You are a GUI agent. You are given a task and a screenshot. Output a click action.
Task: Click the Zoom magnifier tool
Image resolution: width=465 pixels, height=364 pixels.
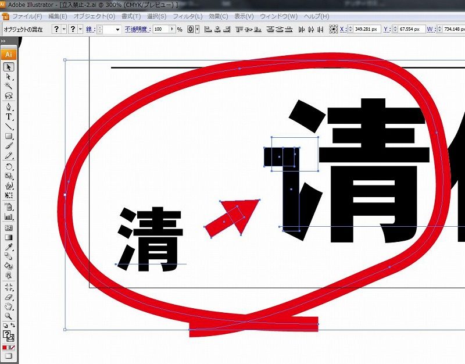9,316
